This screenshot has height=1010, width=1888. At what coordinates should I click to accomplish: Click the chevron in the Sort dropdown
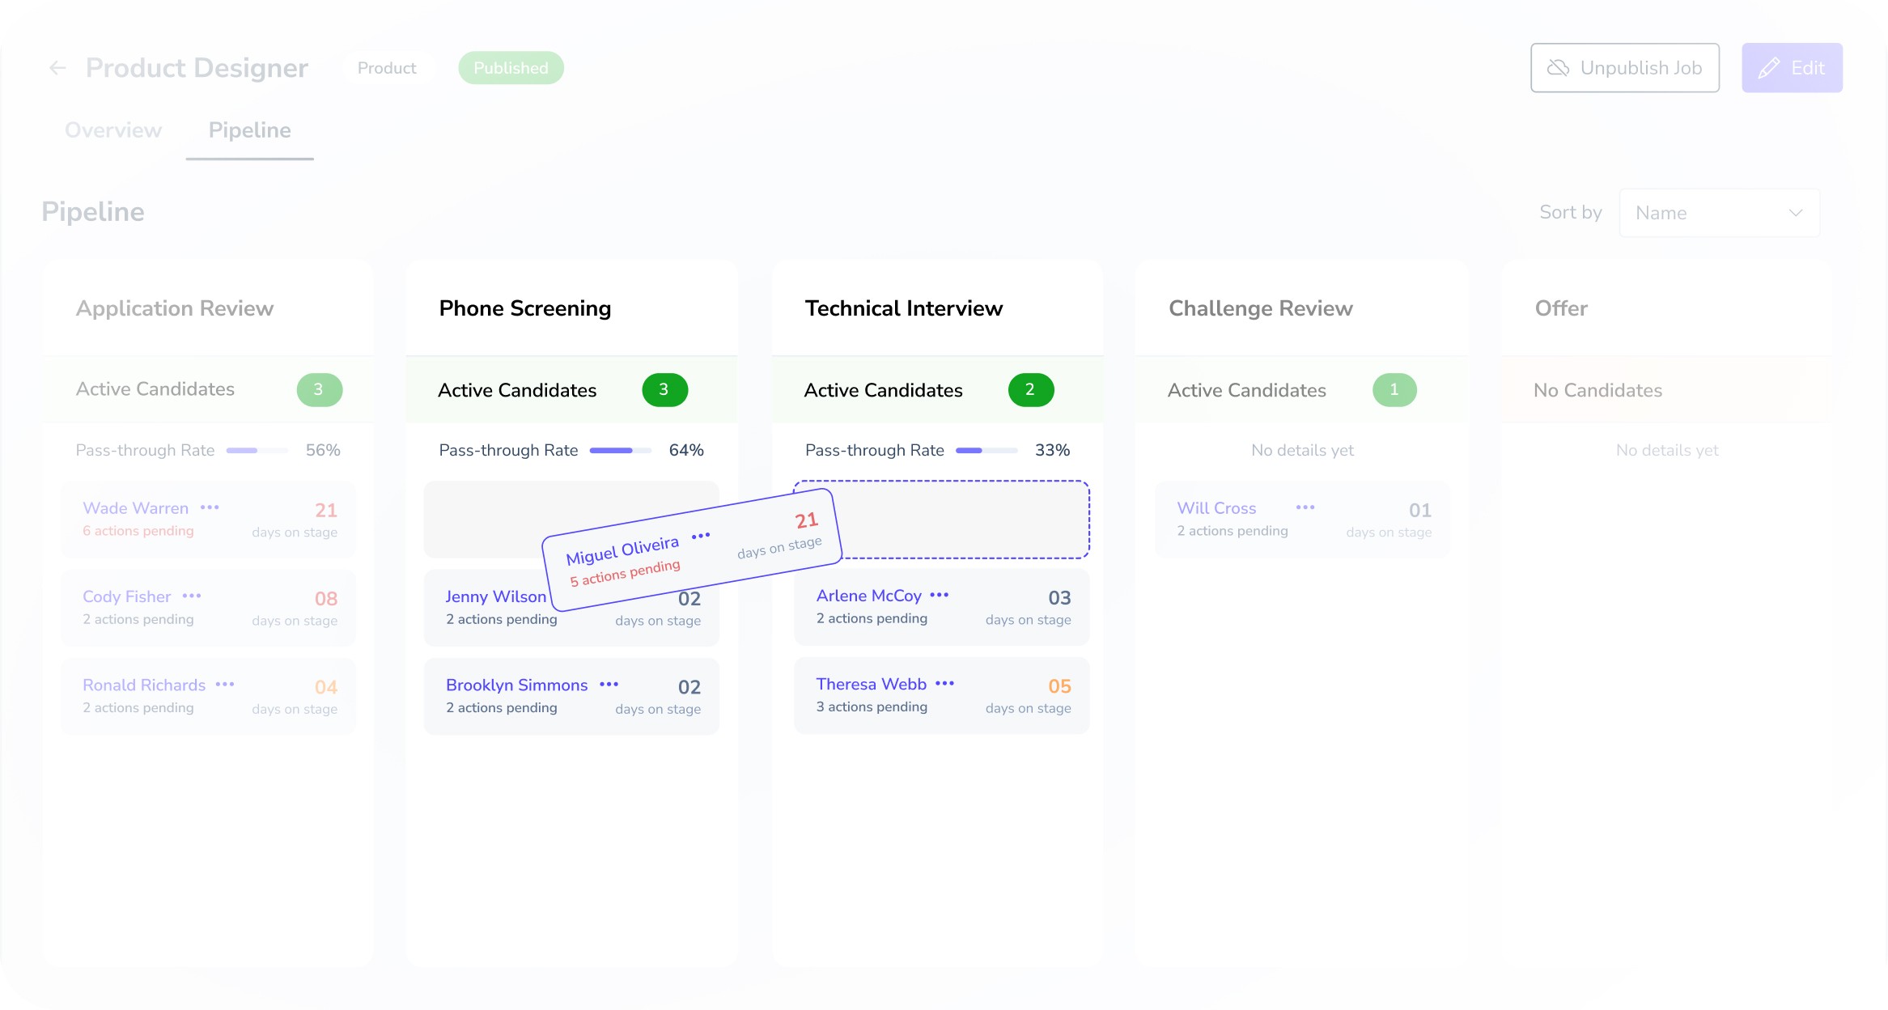coord(1795,213)
